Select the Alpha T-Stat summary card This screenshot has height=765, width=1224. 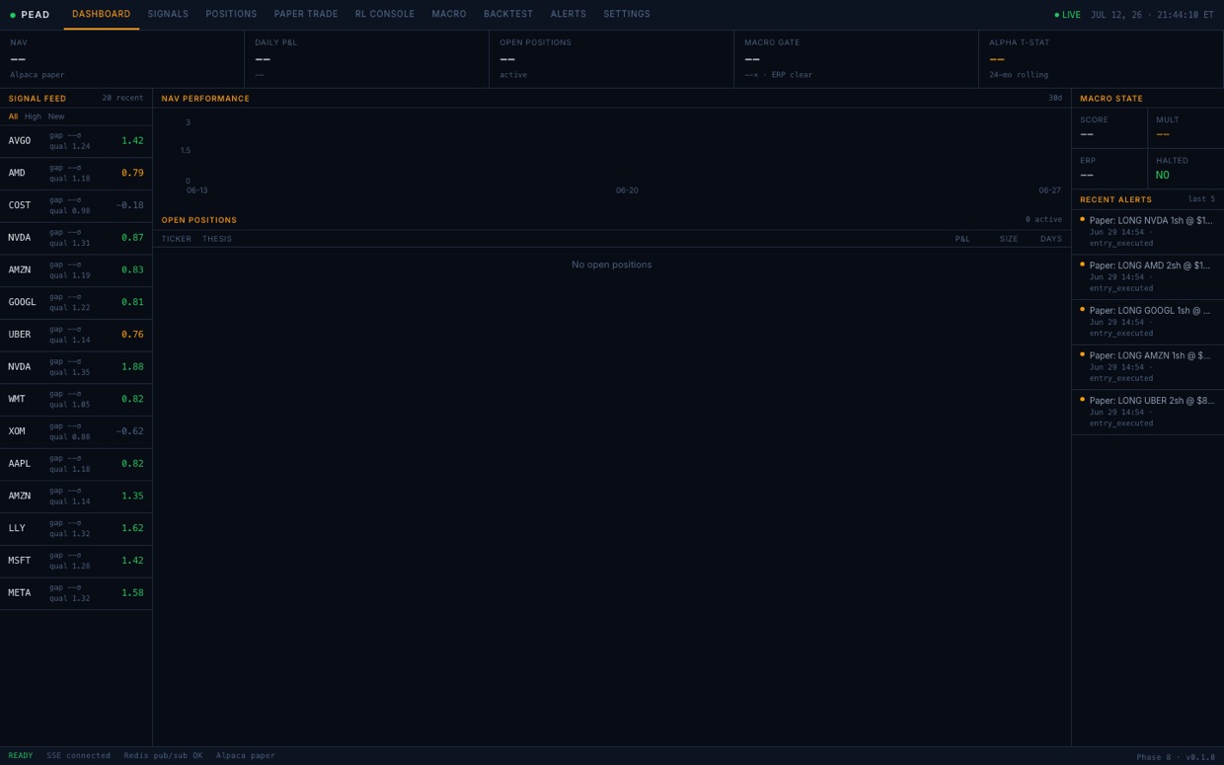click(x=1101, y=59)
